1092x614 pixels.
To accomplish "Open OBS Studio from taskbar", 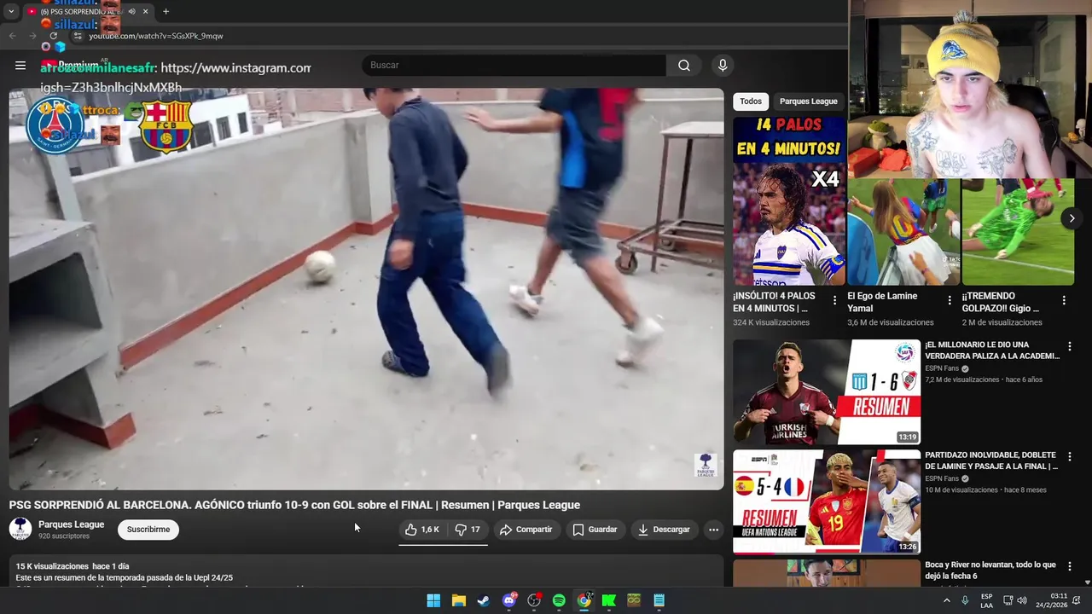I will (x=534, y=600).
